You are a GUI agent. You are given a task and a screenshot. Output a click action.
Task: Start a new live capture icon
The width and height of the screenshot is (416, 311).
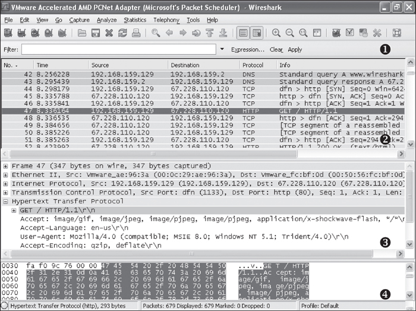pos(35,33)
